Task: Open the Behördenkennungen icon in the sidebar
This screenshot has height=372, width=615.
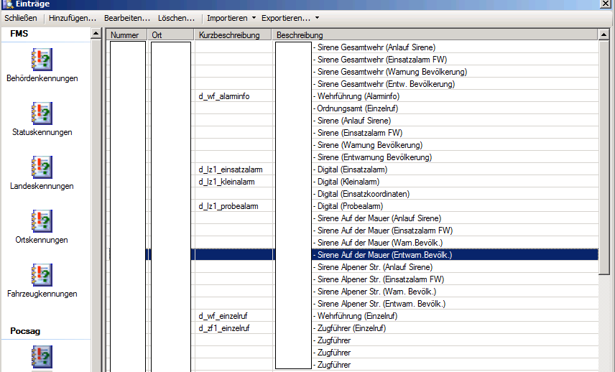Action: 42,59
